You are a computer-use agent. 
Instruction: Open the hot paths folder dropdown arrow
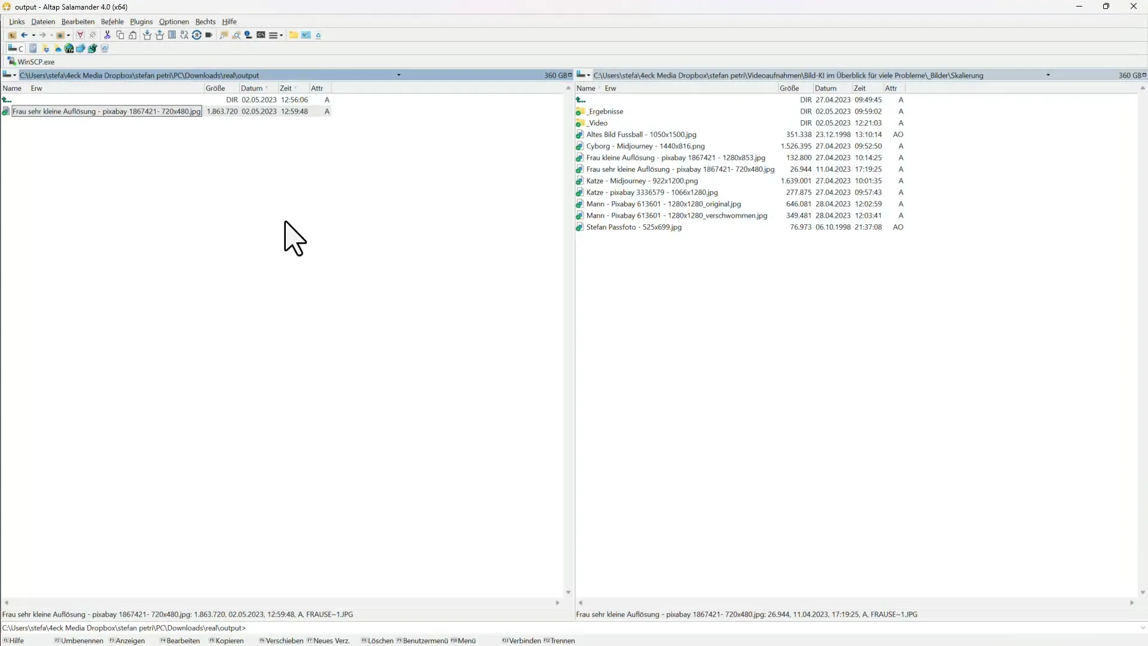point(68,35)
